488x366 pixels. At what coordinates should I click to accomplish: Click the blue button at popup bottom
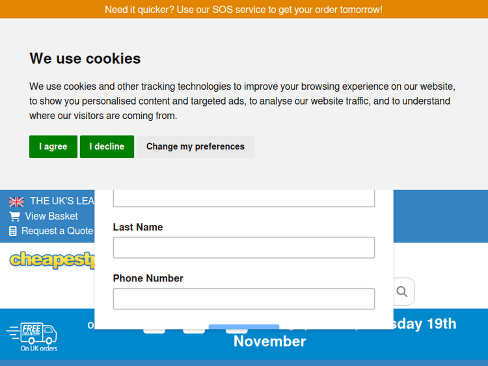pos(244,326)
